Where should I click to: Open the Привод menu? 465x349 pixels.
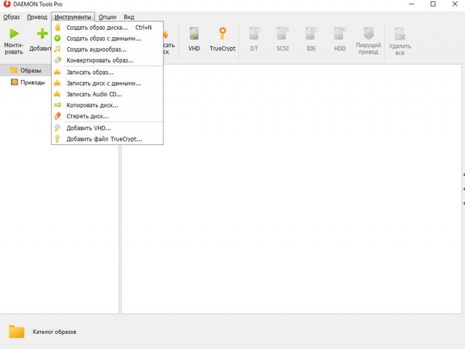[x=37, y=17]
